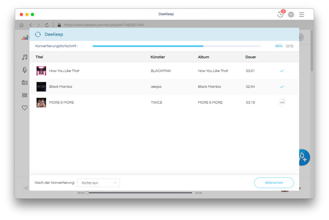Click the blue add-music floating button
Image resolution: width=329 pixels, height=220 pixels.
coord(304,158)
